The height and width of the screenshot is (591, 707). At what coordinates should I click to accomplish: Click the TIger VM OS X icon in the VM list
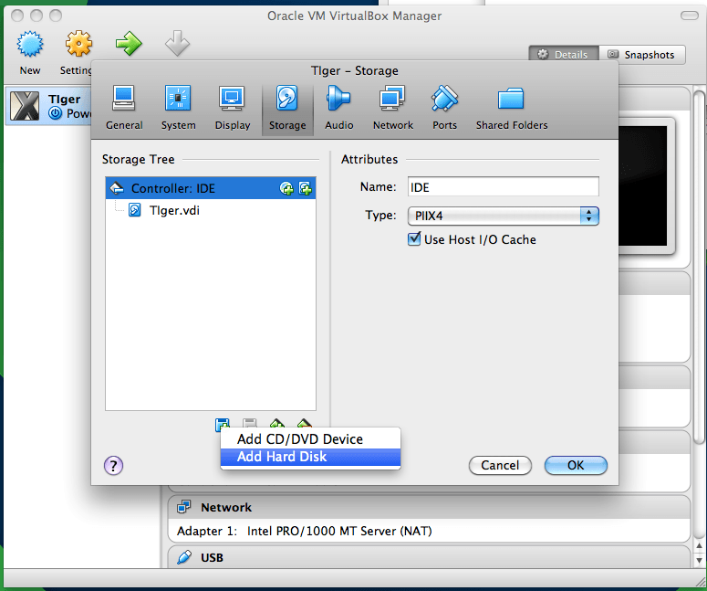25,106
